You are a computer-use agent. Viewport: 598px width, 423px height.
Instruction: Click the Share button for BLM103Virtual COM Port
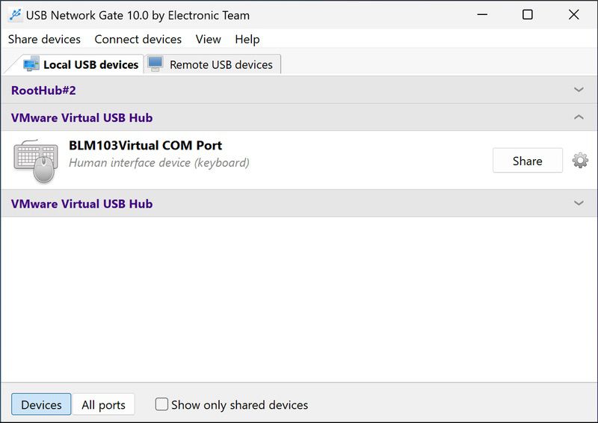(x=528, y=161)
